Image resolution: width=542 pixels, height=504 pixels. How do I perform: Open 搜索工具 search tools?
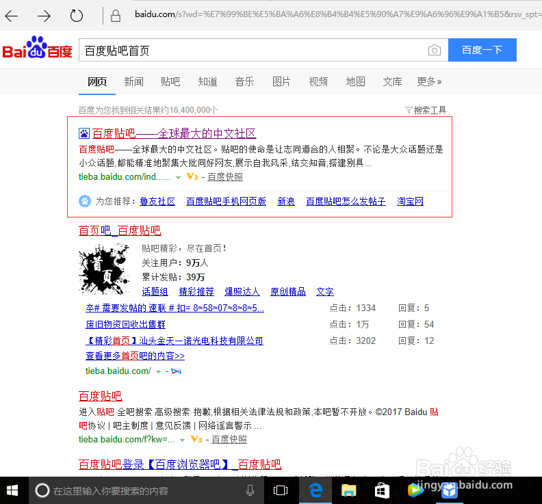click(x=430, y=110)
